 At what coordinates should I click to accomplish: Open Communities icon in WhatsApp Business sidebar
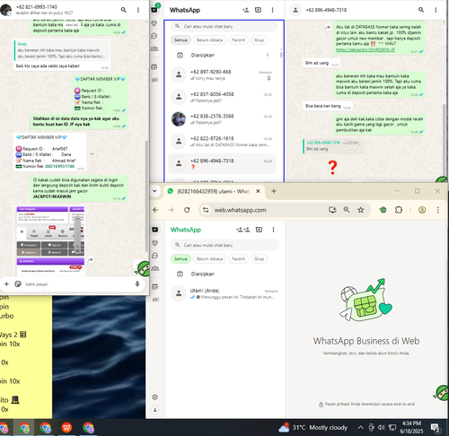click(x=154, y=268)
